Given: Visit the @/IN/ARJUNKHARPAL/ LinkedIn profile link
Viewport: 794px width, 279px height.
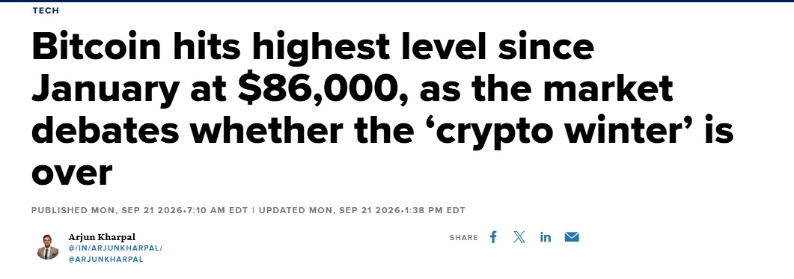Looking at the screenshot, I should (x=115, y=248).
